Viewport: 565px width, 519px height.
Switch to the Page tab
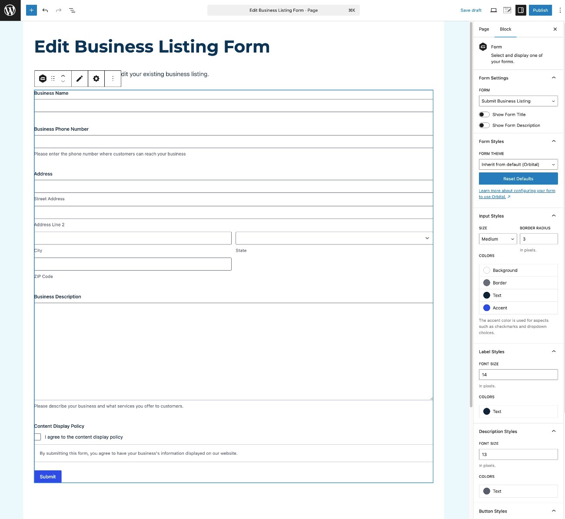tap(483, 29)
